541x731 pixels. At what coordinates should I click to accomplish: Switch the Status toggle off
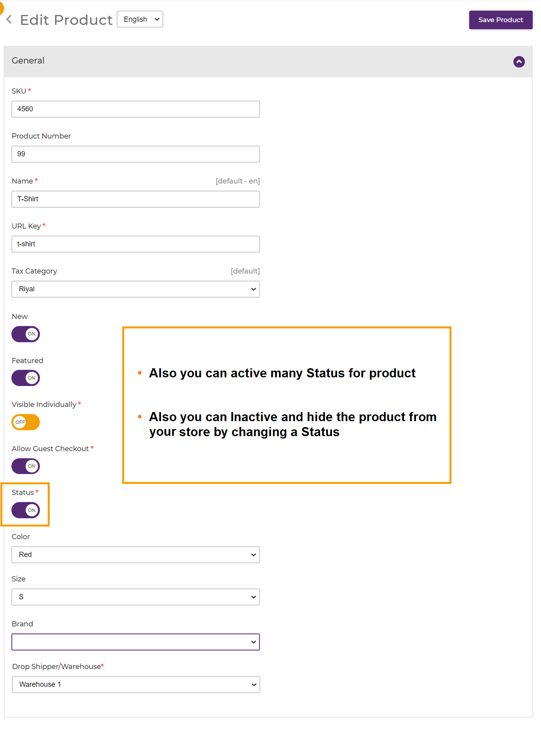pyautogui.click(x=26, y=510)
